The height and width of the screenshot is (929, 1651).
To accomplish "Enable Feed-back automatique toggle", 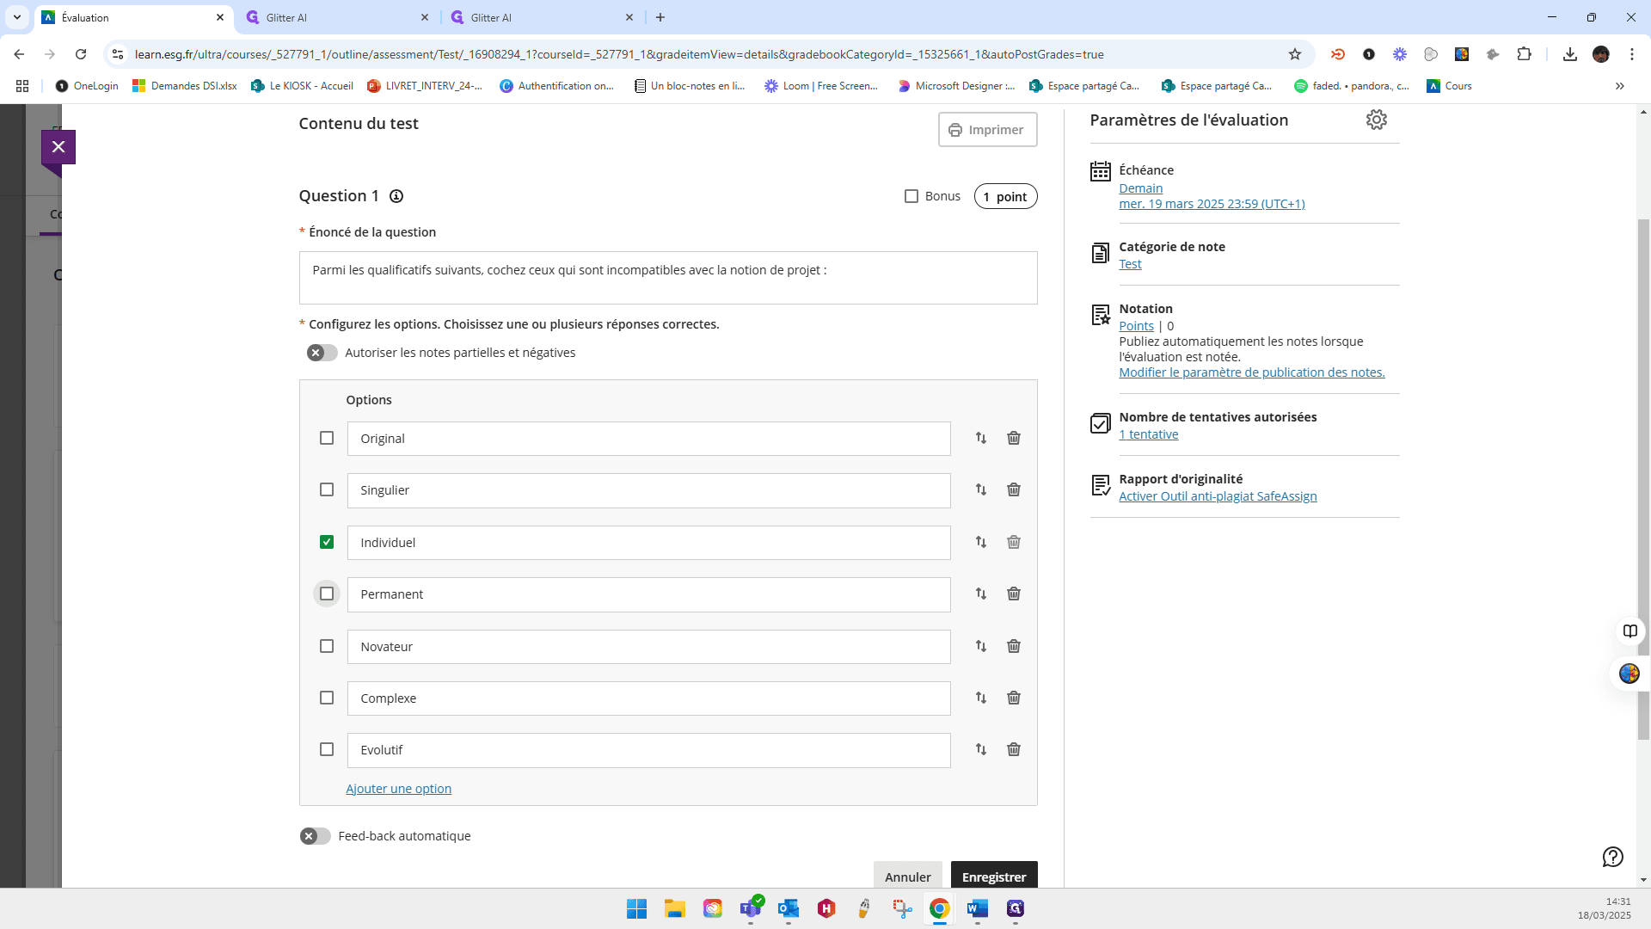I will click(x=315, y=836).
